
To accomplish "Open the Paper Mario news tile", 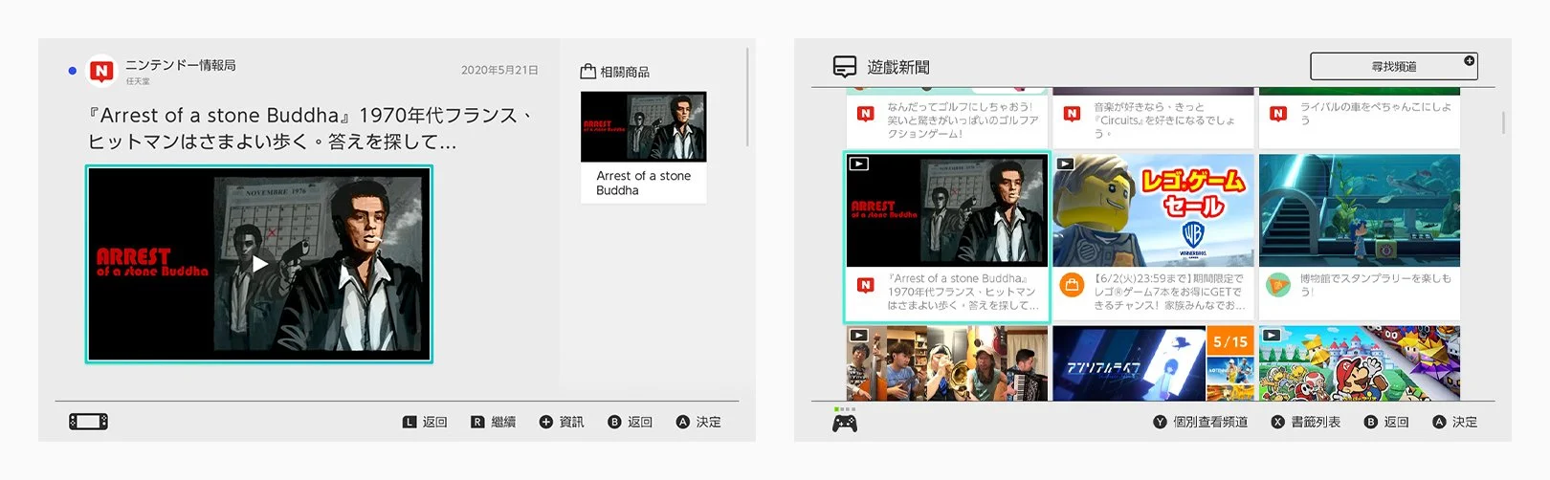I will (1360, 363).
